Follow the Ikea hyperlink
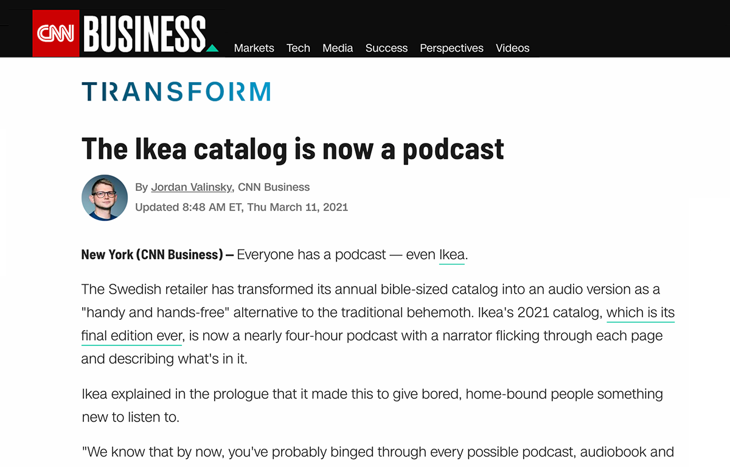The image size is (730, 467). pyautogui.click(x=451, y=255)
